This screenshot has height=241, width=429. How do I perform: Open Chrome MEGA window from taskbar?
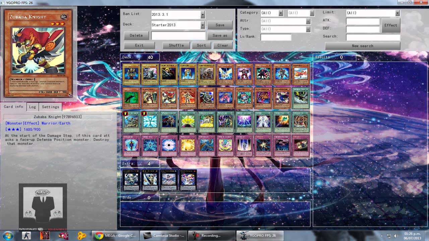click(115, 236)
